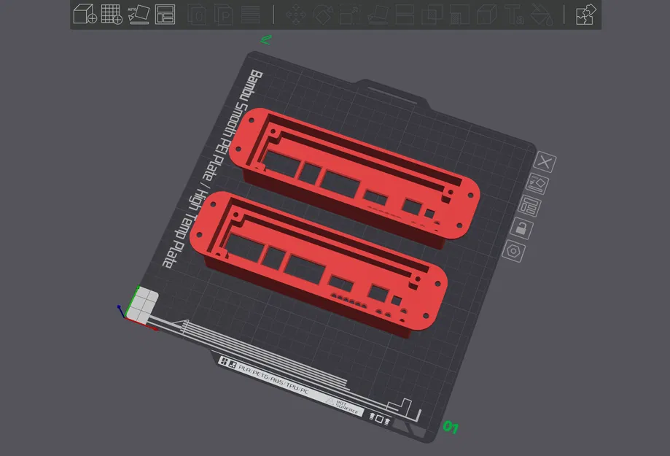
Task: Activate the Lay on face tool
Action: point(377,15)
